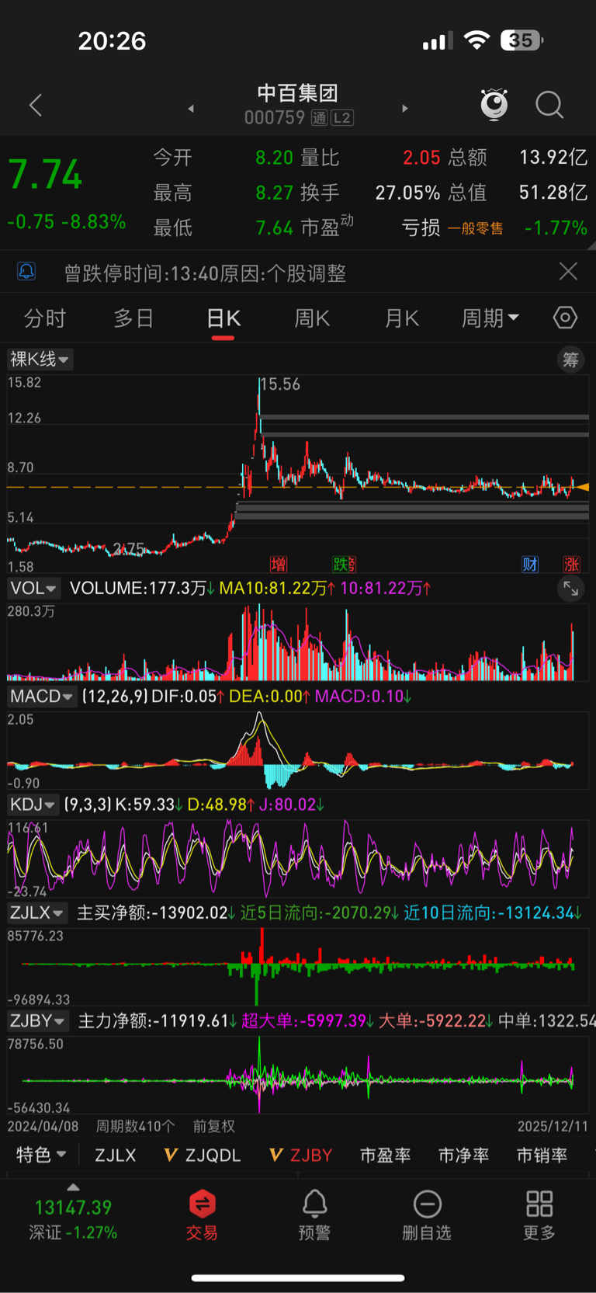The width and height of the screenshot is (596, 1293).
Task: Tap the stock name 中百集团
Action: click(x=298, y=93)
